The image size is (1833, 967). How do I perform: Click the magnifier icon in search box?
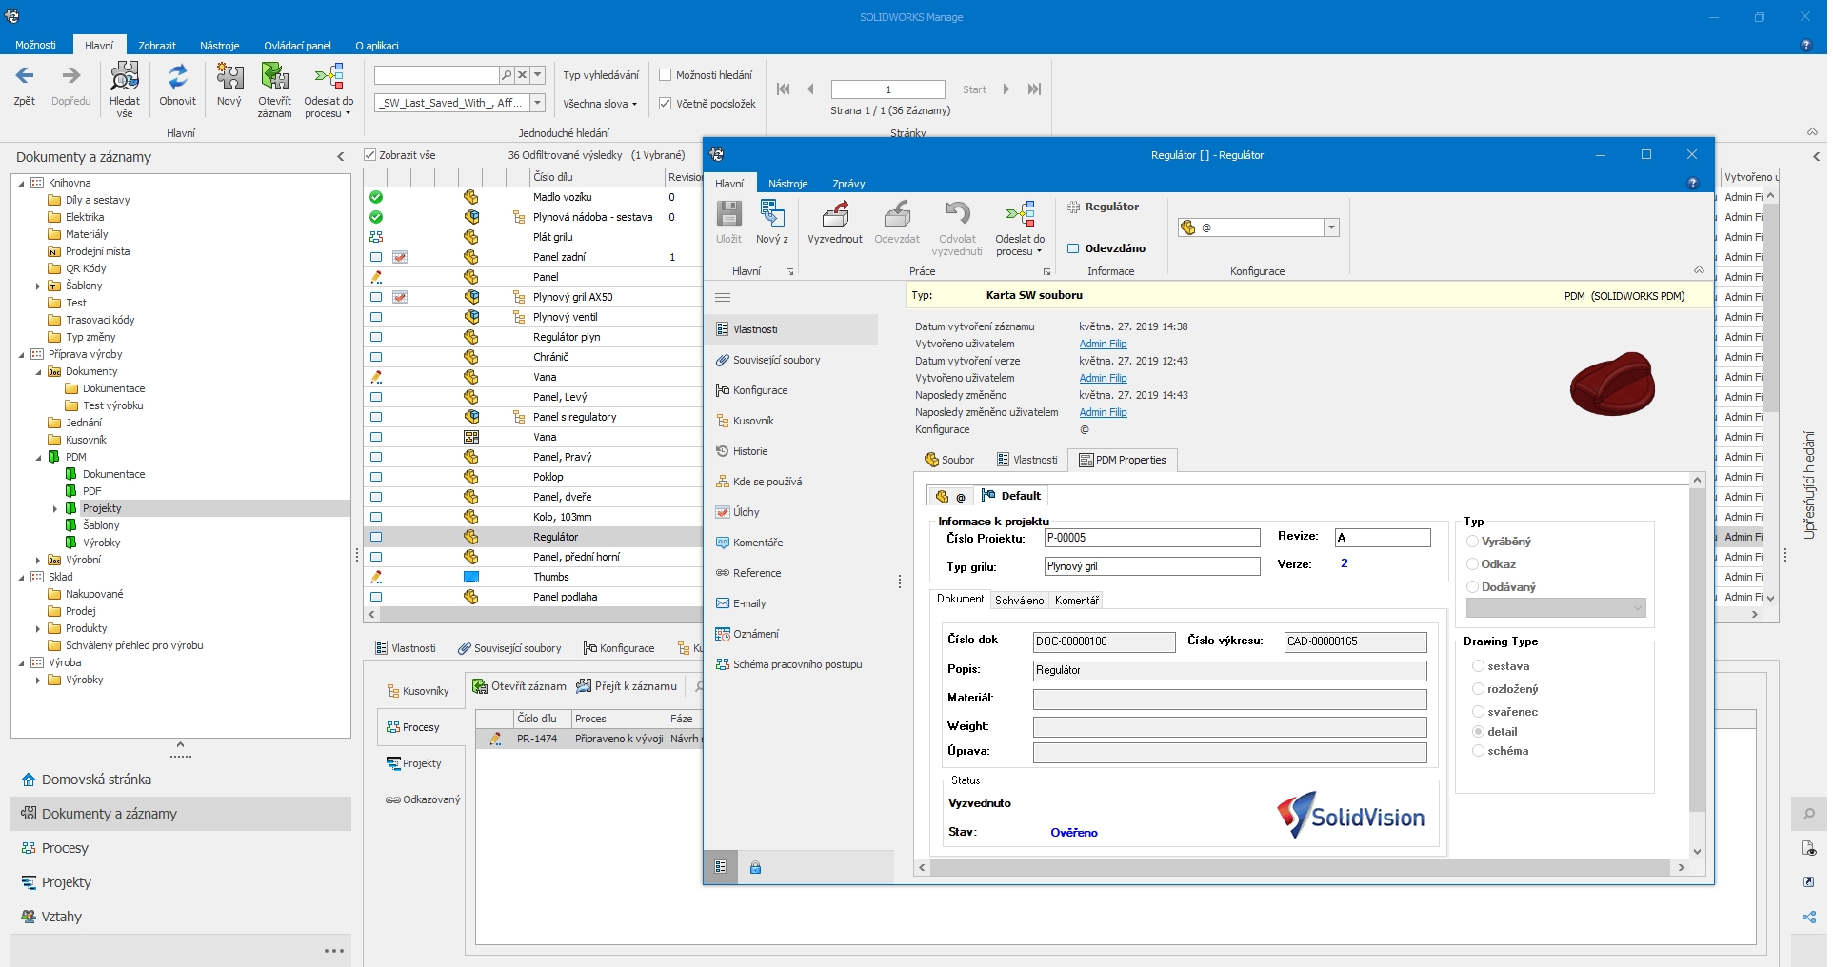pyautogui.click(x=507, y=75)
